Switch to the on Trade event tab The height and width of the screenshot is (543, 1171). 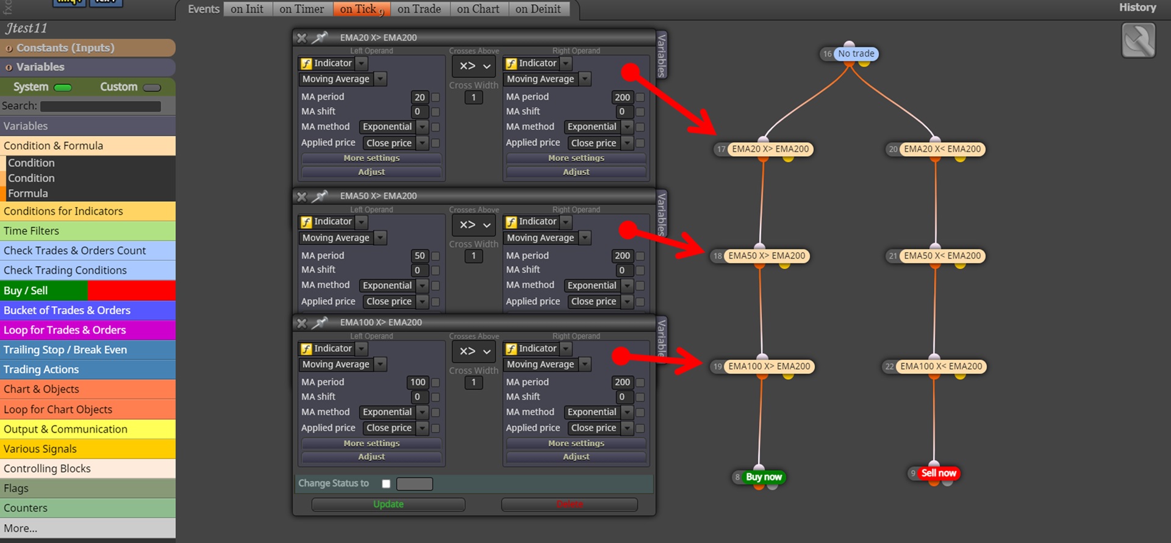click(419, 9)
